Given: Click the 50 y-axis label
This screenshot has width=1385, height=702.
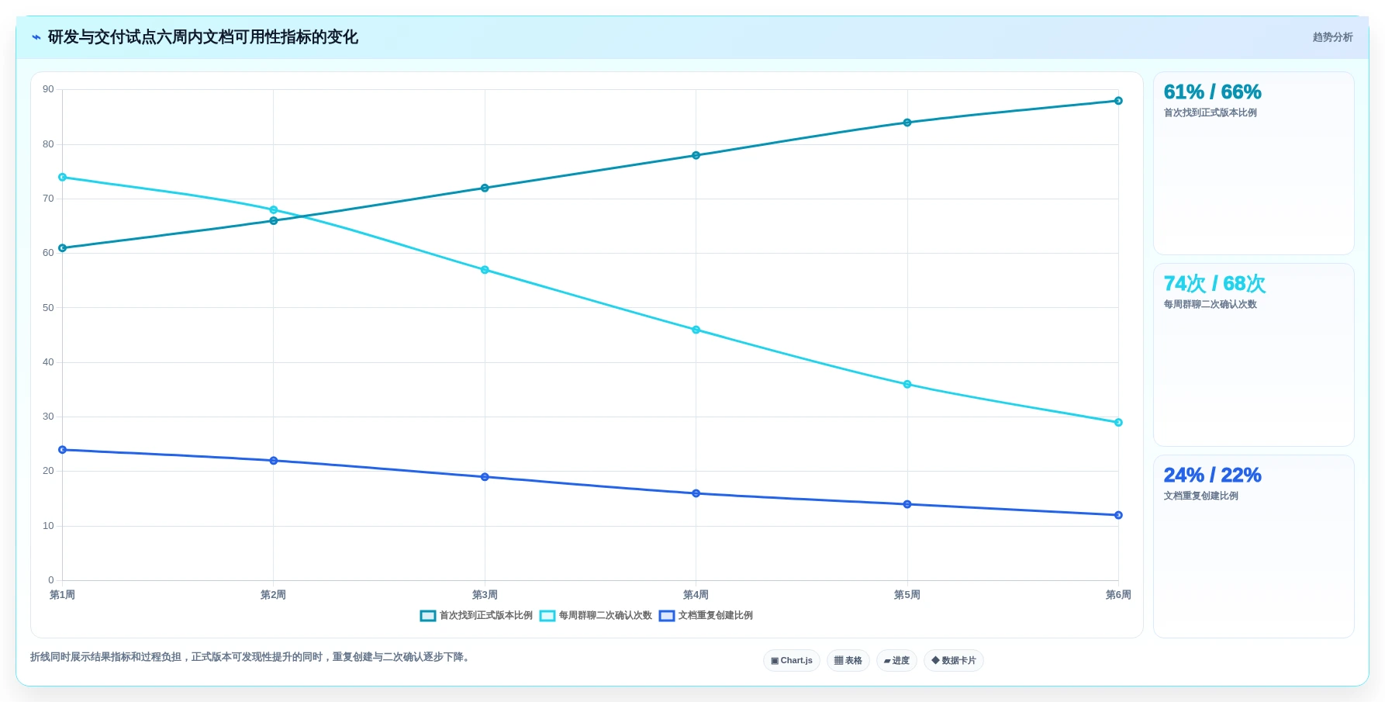Looking at the screenshot, I should click(x=49, y=308).
